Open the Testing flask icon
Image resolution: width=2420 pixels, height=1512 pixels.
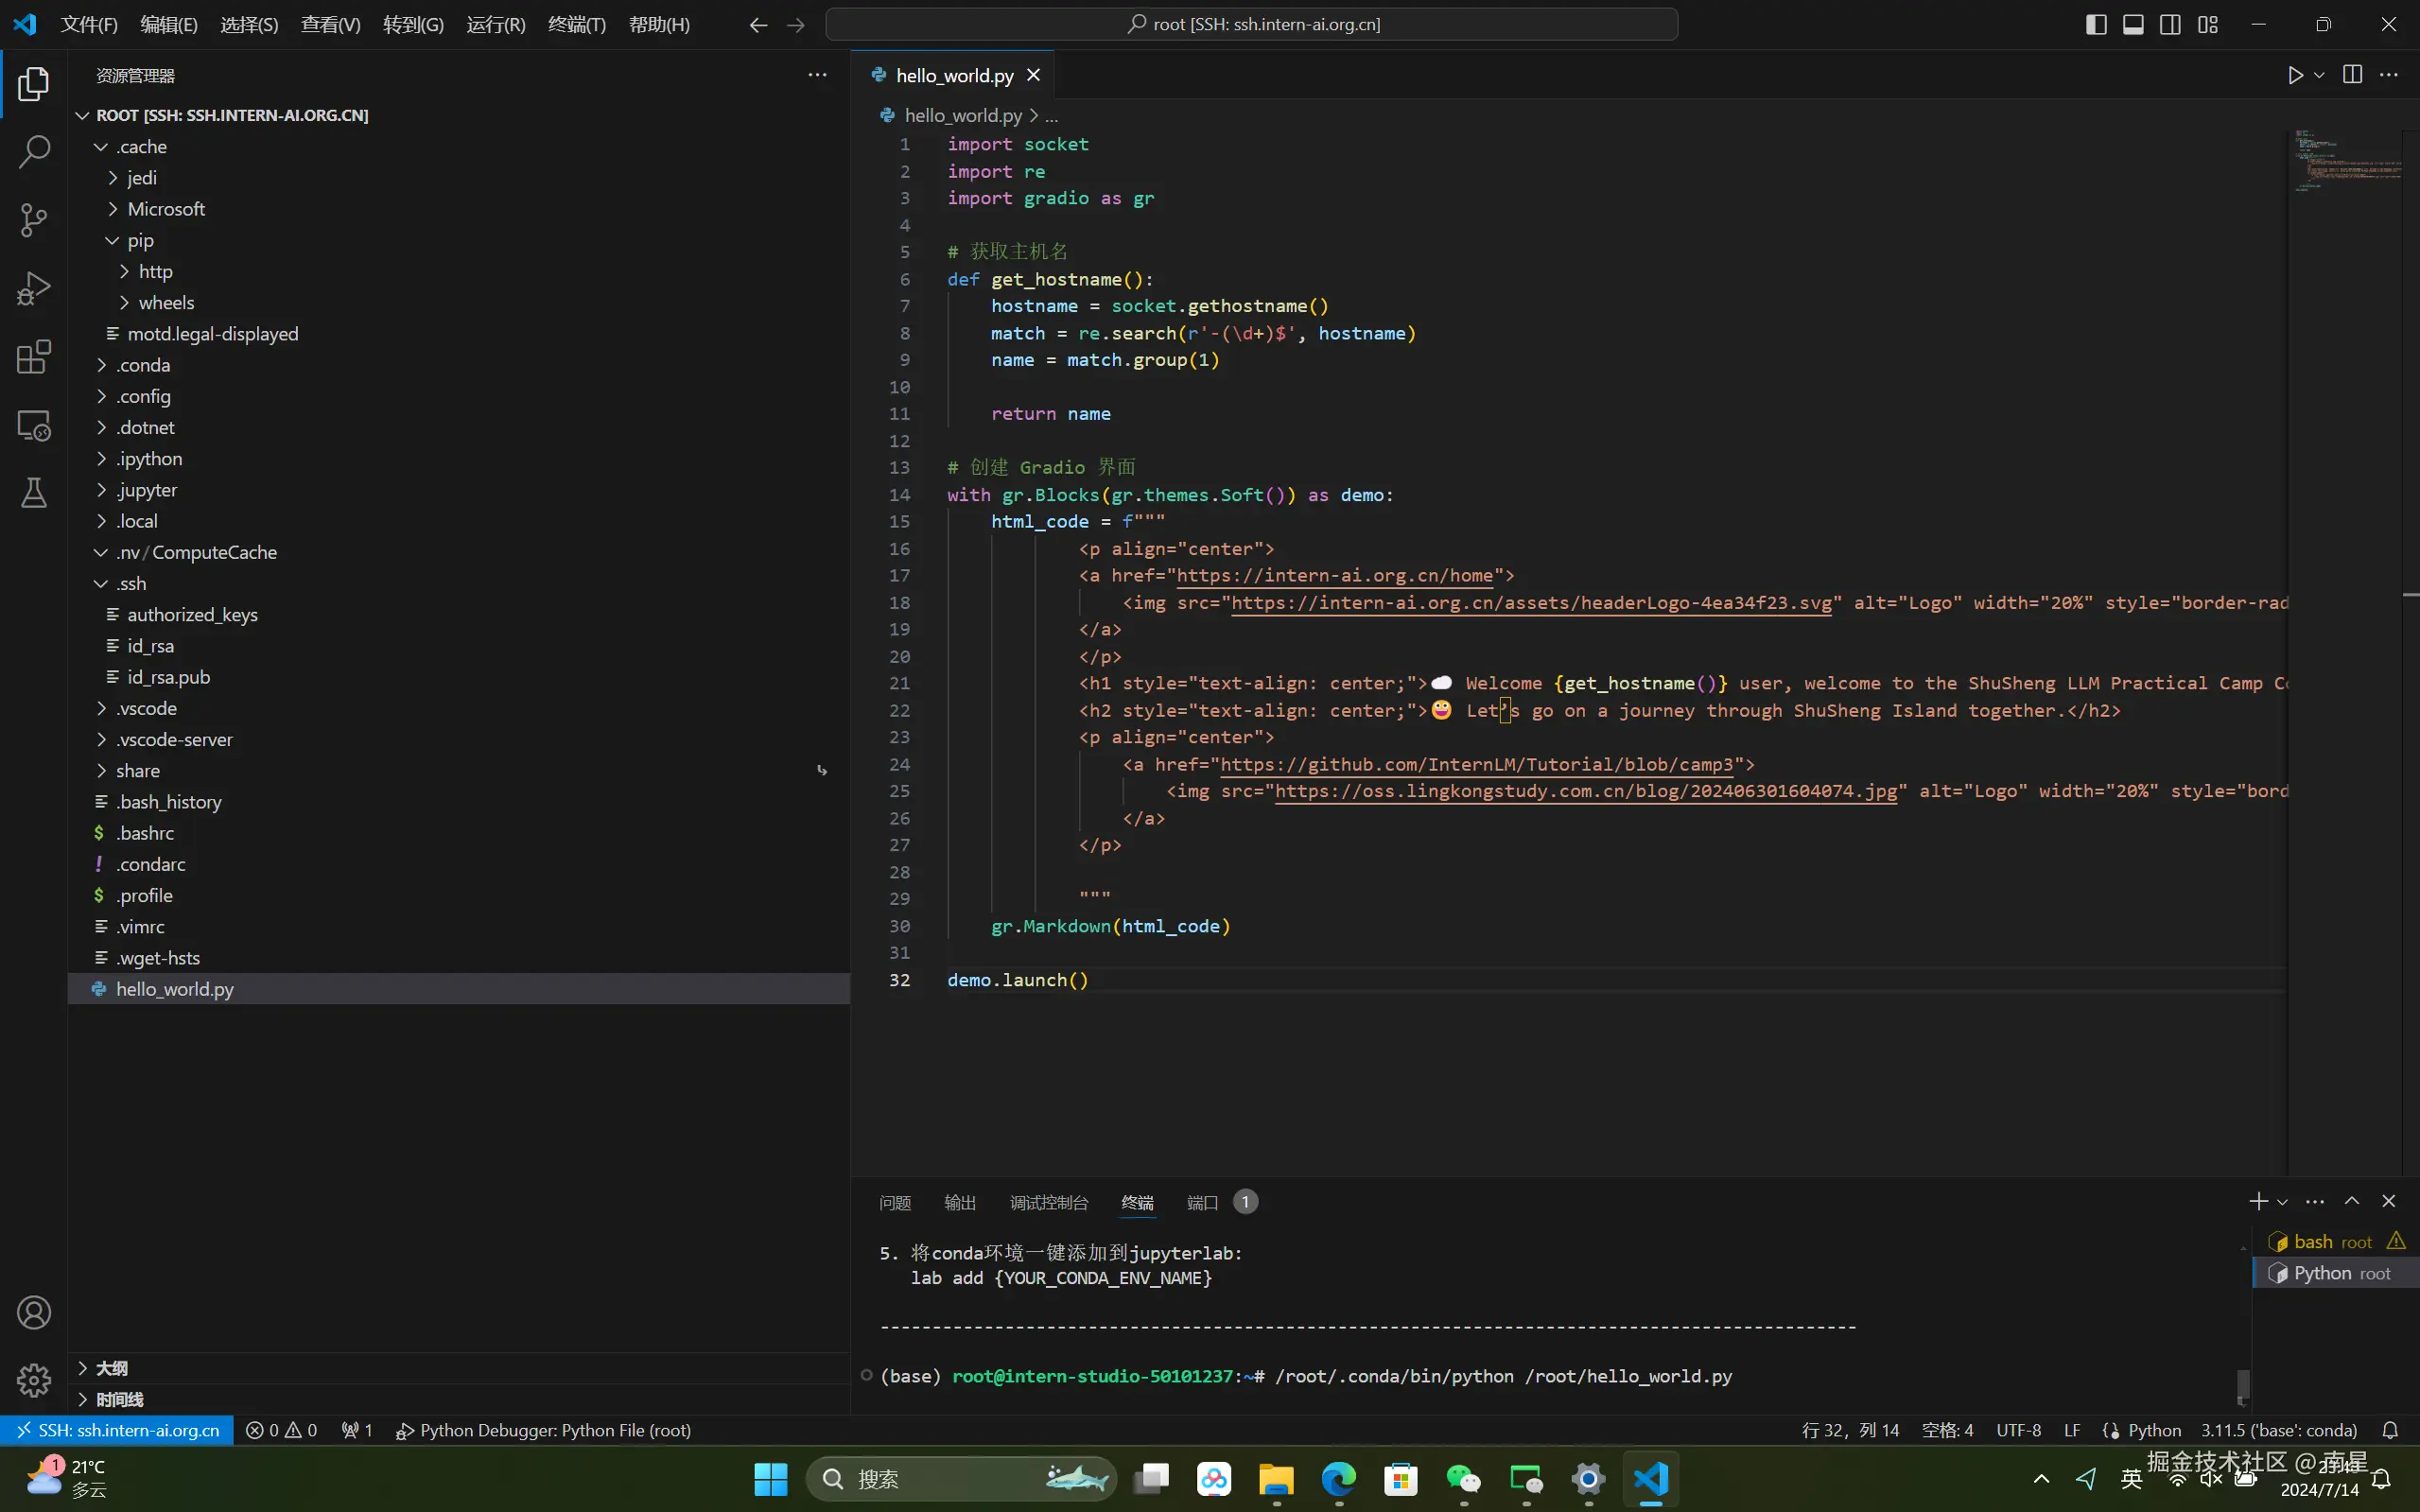[34, 492]
